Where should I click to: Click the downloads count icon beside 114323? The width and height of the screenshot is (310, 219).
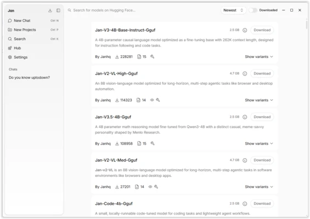click(x=117, y=100)
